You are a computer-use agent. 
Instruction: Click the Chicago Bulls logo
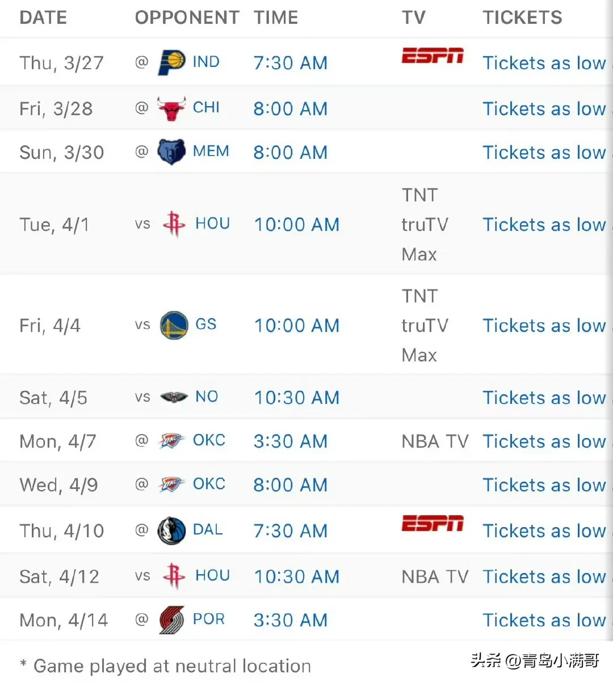pyautogui.click(x=171, y=108)
